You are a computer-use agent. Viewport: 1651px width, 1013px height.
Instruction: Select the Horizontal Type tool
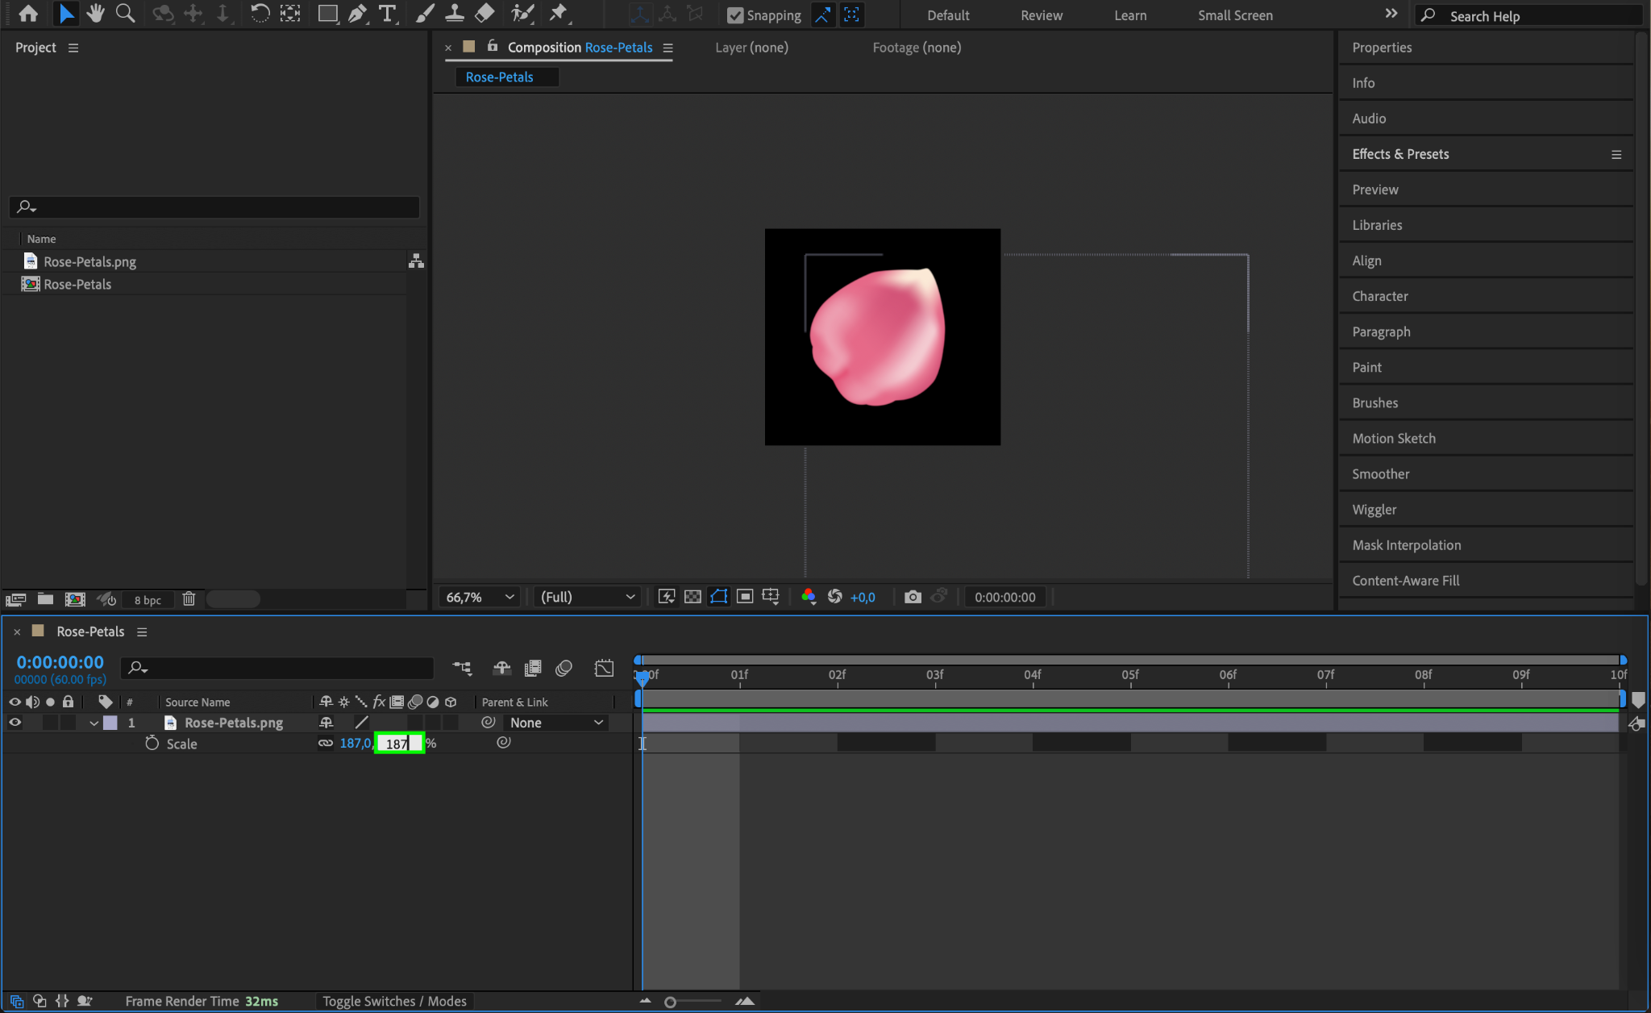pos(388,14)
